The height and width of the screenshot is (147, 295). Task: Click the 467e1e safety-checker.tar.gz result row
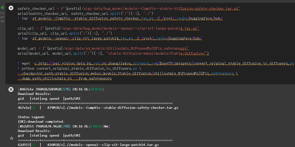(x=98, y=108)
